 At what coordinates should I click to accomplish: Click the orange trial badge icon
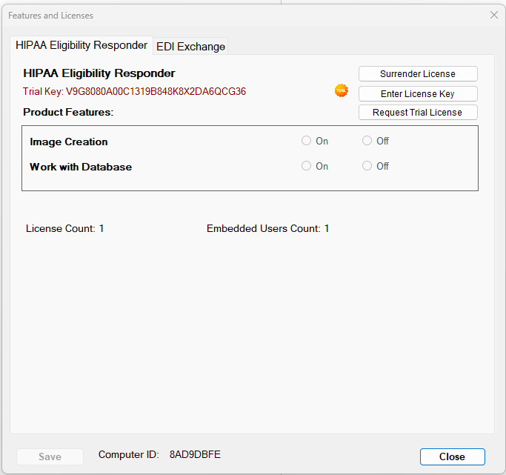341,90
